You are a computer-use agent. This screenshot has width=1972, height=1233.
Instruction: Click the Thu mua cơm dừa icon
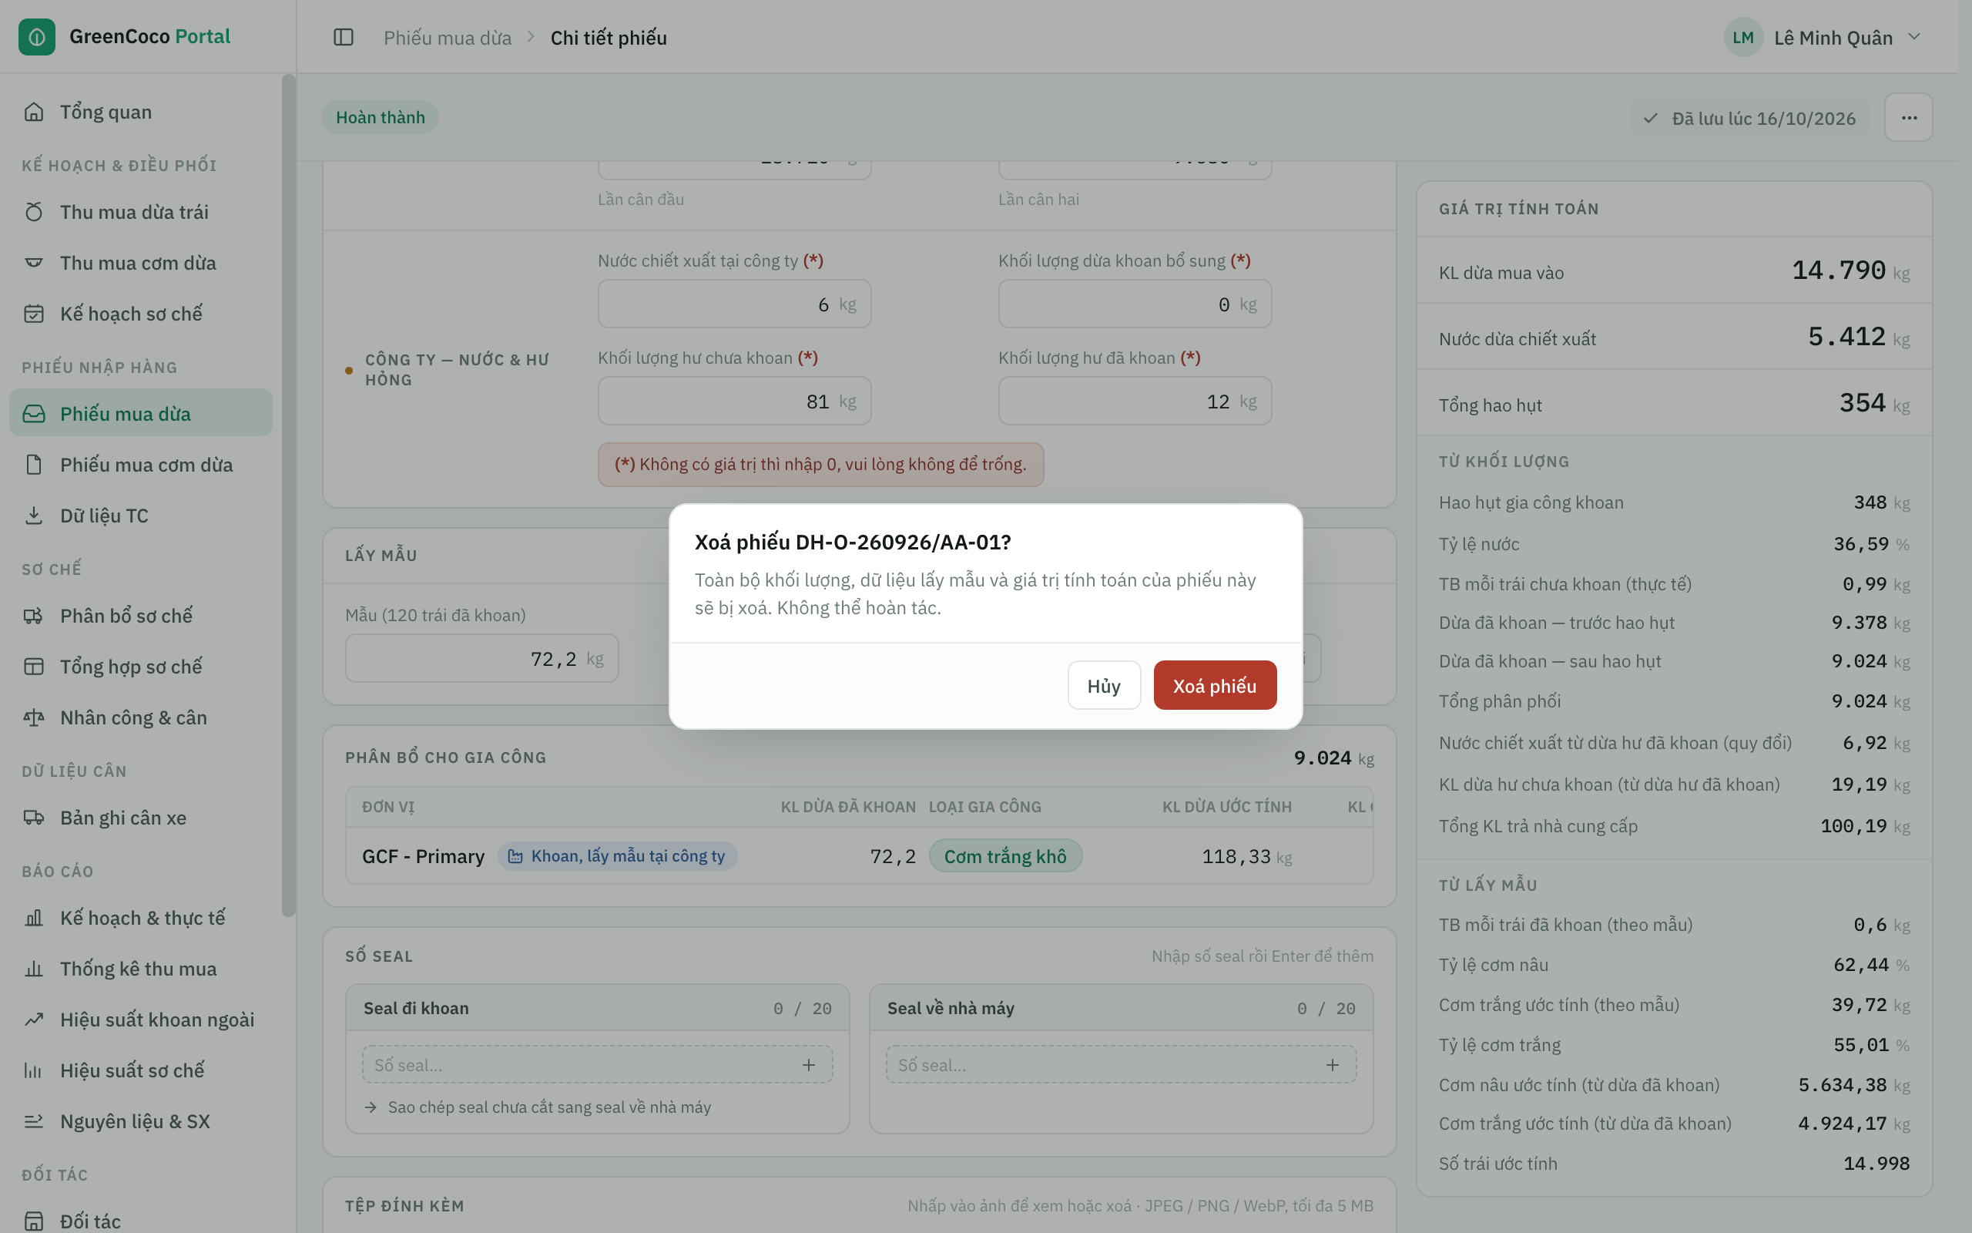(33, 263)
